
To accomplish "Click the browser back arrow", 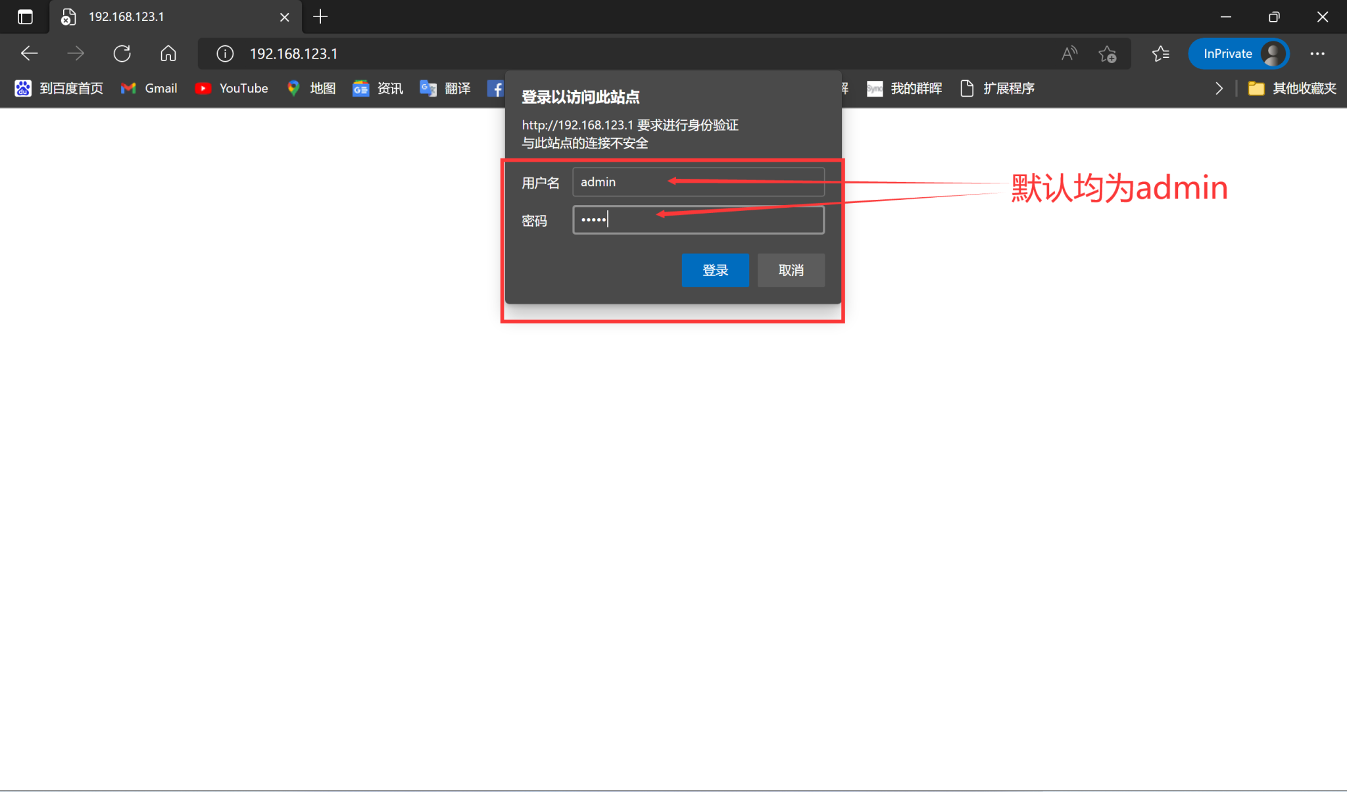I will (x=29, y=53).
